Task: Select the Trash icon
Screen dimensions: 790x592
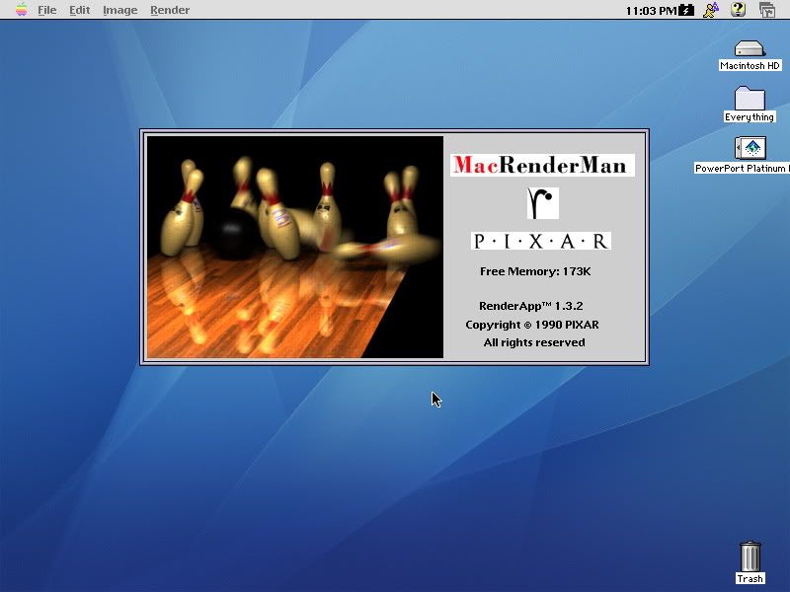Action: (x=750, y=557)
